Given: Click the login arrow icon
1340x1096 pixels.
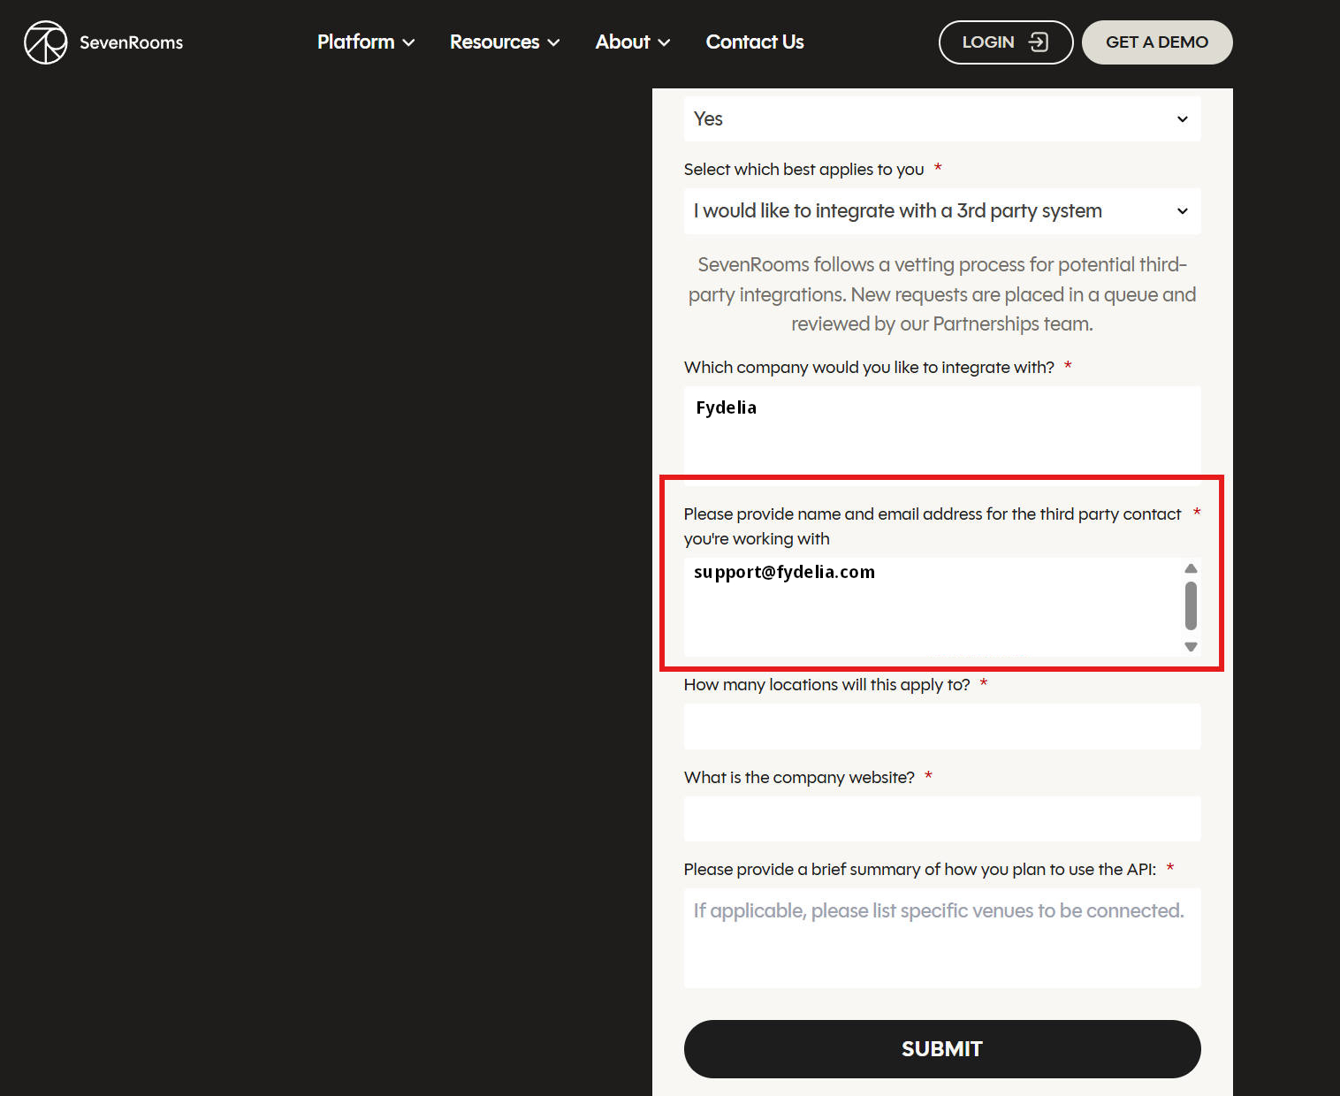Looking at the screenshot, I should point(1039,42).
